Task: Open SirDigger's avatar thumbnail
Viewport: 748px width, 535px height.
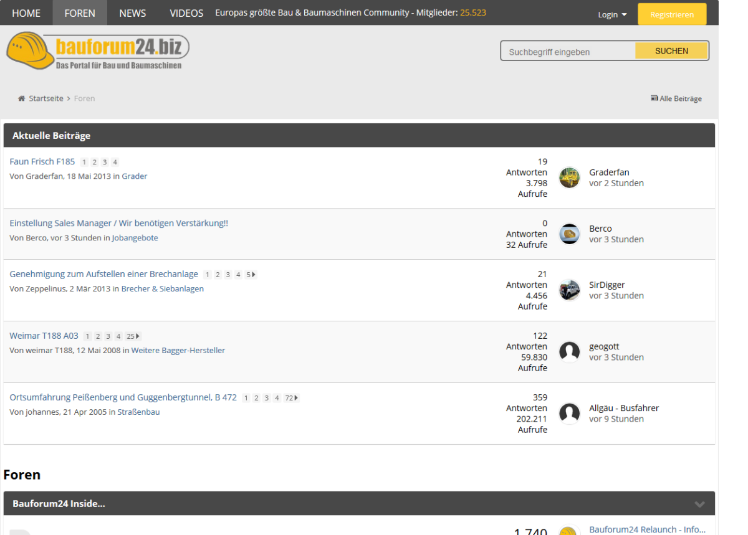Action: tap(570, 290)
